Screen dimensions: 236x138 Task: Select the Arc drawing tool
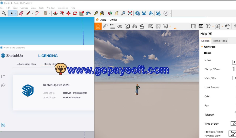(x=37, y=13)
